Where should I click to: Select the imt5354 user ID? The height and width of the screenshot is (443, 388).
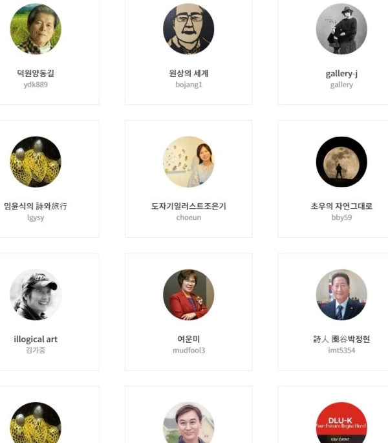(x=341, y=351)
